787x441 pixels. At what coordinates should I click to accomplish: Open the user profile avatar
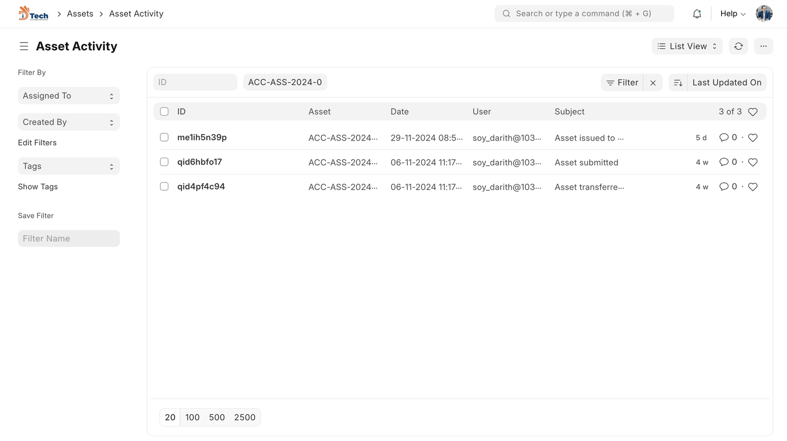[x=764, y=14]
